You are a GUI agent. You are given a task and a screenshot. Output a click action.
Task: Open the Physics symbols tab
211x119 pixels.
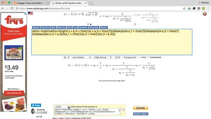click(104, 27)
